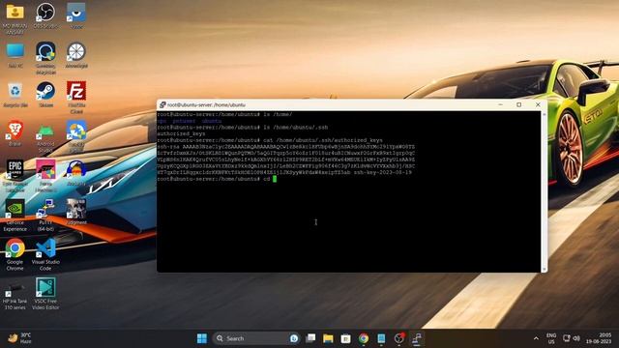
Task: Open the wheel-shaped icon right of the magnifier app
Action: [x=76, y=55]
